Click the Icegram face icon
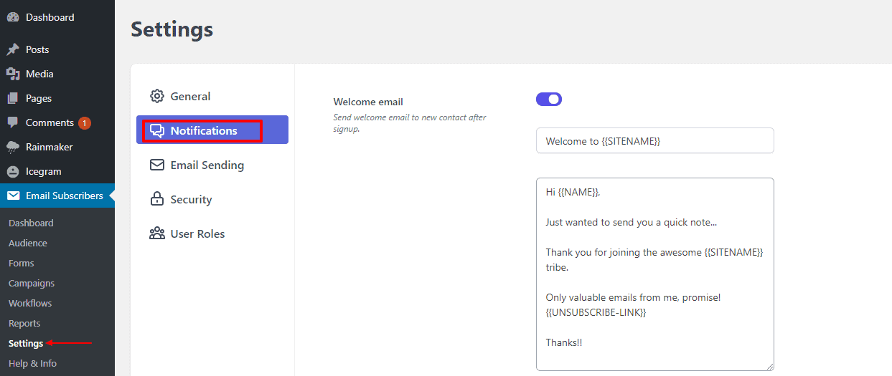This screenshot has height=376, width=892. [13, 171]
